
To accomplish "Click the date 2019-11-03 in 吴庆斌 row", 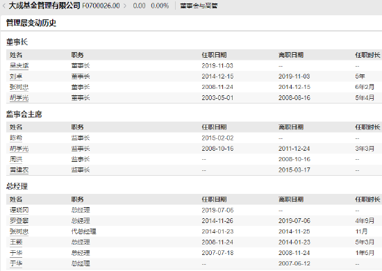I will click(217, 65).
